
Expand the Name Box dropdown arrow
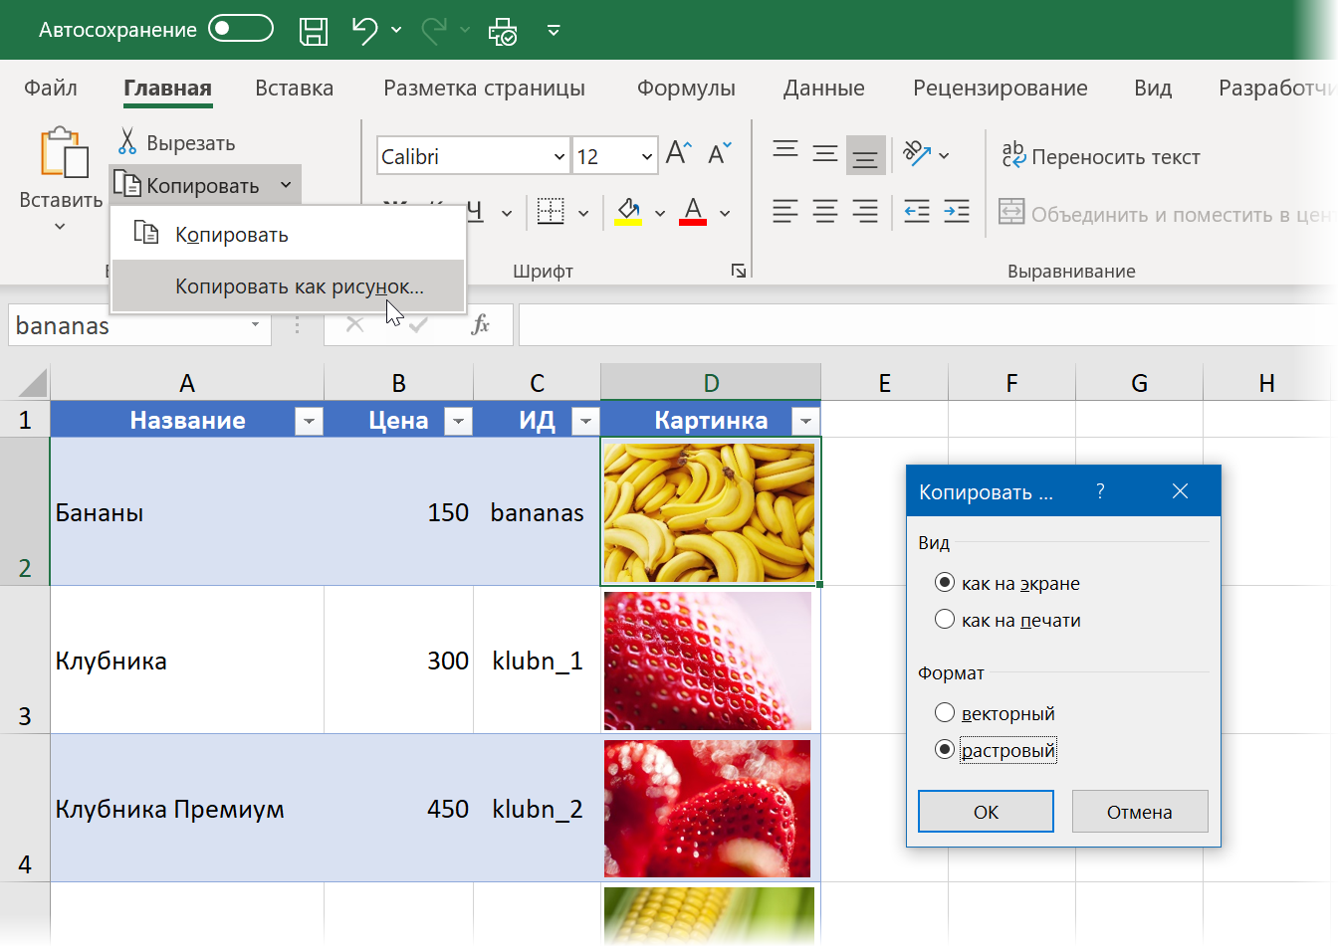coord(255,324)
